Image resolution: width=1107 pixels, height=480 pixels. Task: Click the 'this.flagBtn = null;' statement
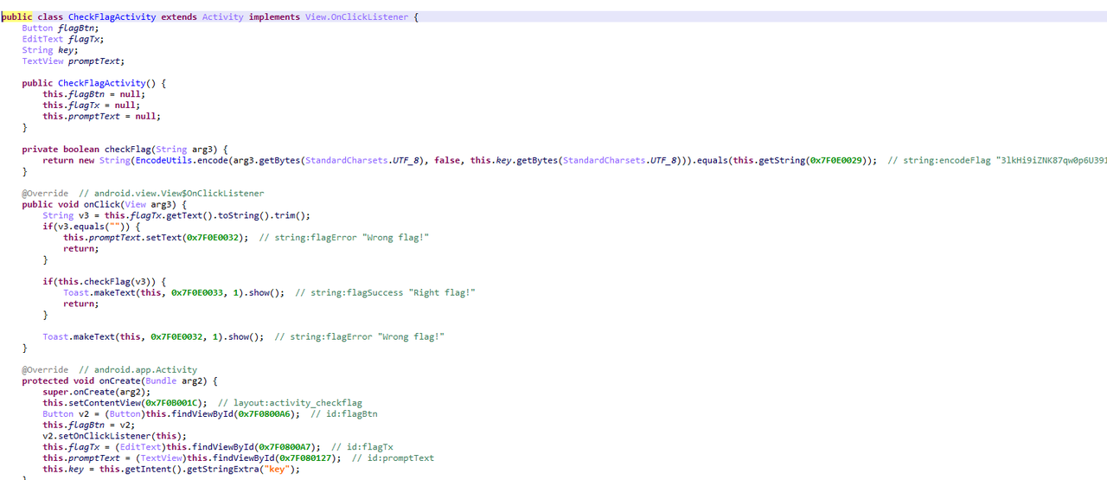point(93,94)
